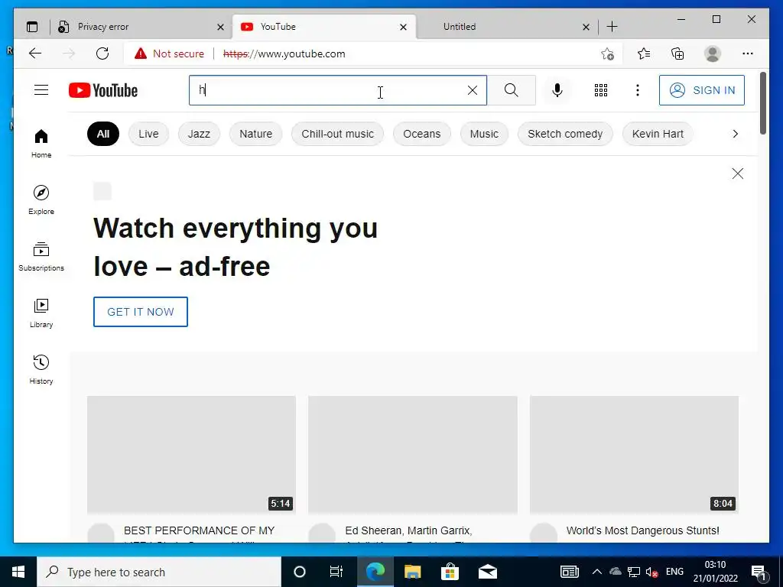The width and height of the screenshot is (783, 587).
Task: Click the Windows taskbar search box
Action: point(159,572)
